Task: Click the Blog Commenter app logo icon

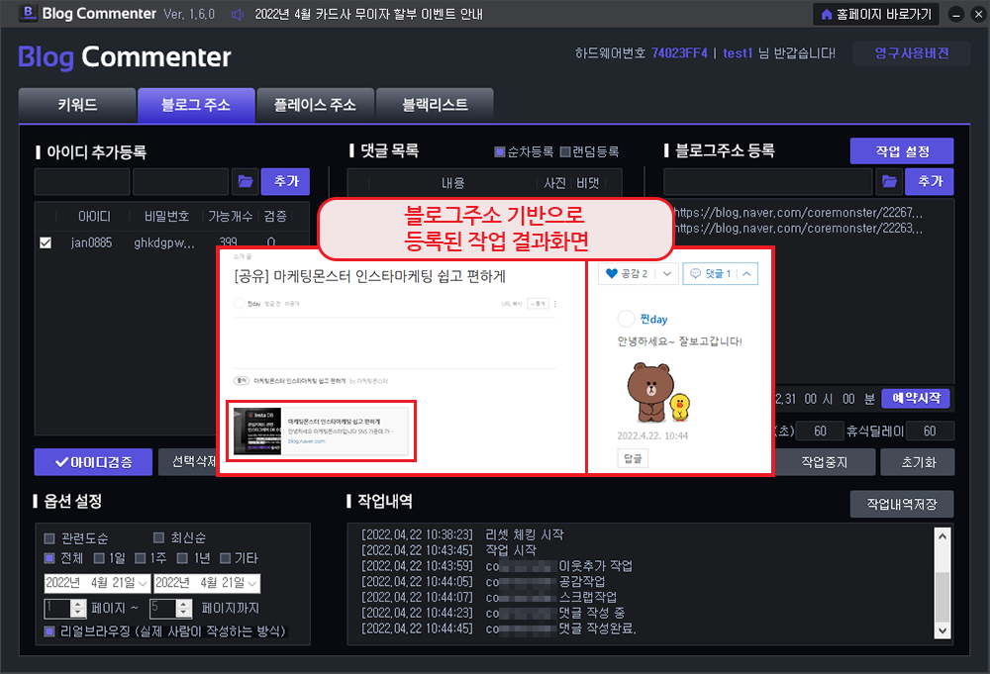Action: [28, 13]
